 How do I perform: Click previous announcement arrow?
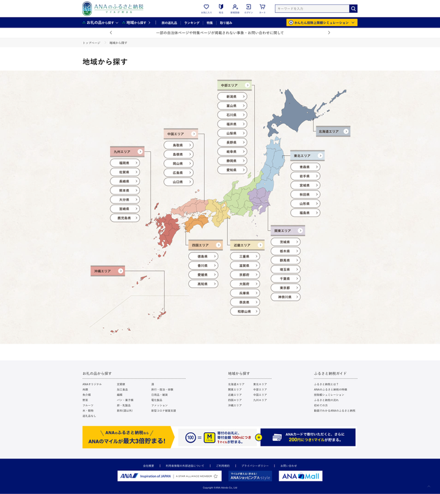click(111, 33)
